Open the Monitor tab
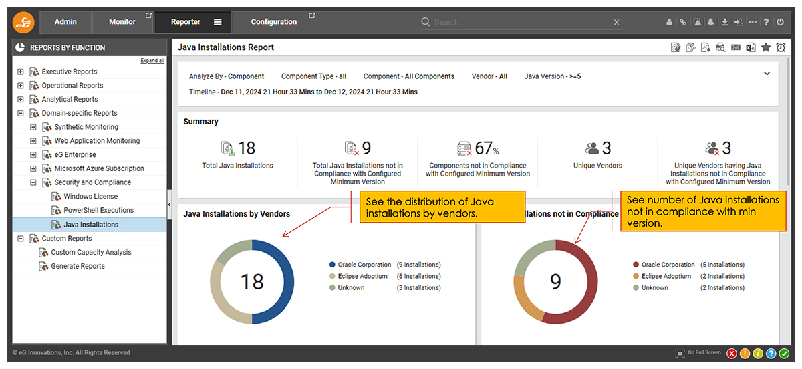Viewport: 802px width, 369px height. pos(122,22)
